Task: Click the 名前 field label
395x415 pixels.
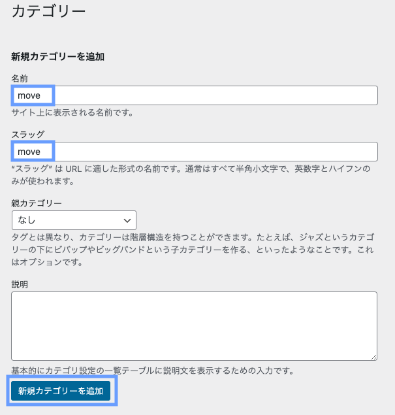Action: coord(20,78)
